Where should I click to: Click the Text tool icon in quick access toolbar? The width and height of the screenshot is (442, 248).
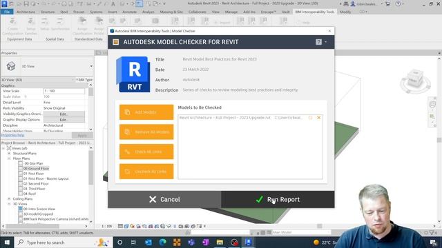pyautogui.click(x=113, y=4)
